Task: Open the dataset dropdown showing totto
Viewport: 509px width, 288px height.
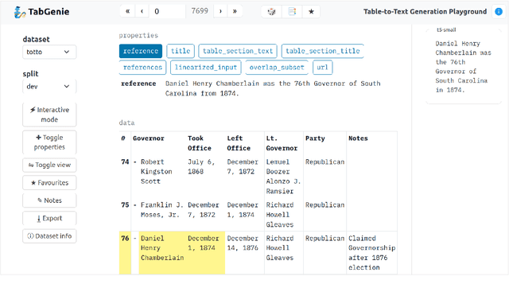Action: click(x=49, y=52)
